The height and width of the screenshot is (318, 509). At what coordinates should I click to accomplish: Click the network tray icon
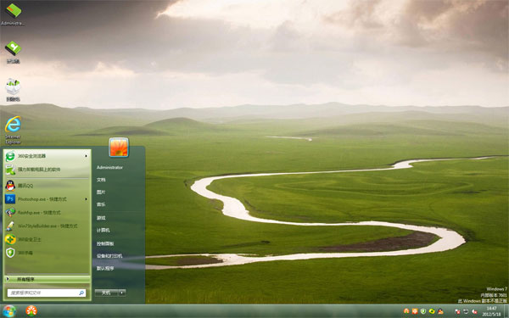pyautogui.click(x=466, y=312)
